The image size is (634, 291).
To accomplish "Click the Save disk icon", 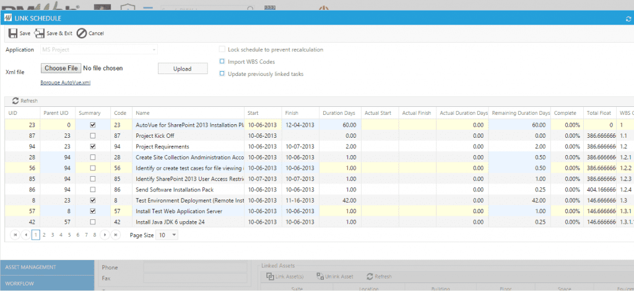I will pyautogui.click(x=13, y=33).
